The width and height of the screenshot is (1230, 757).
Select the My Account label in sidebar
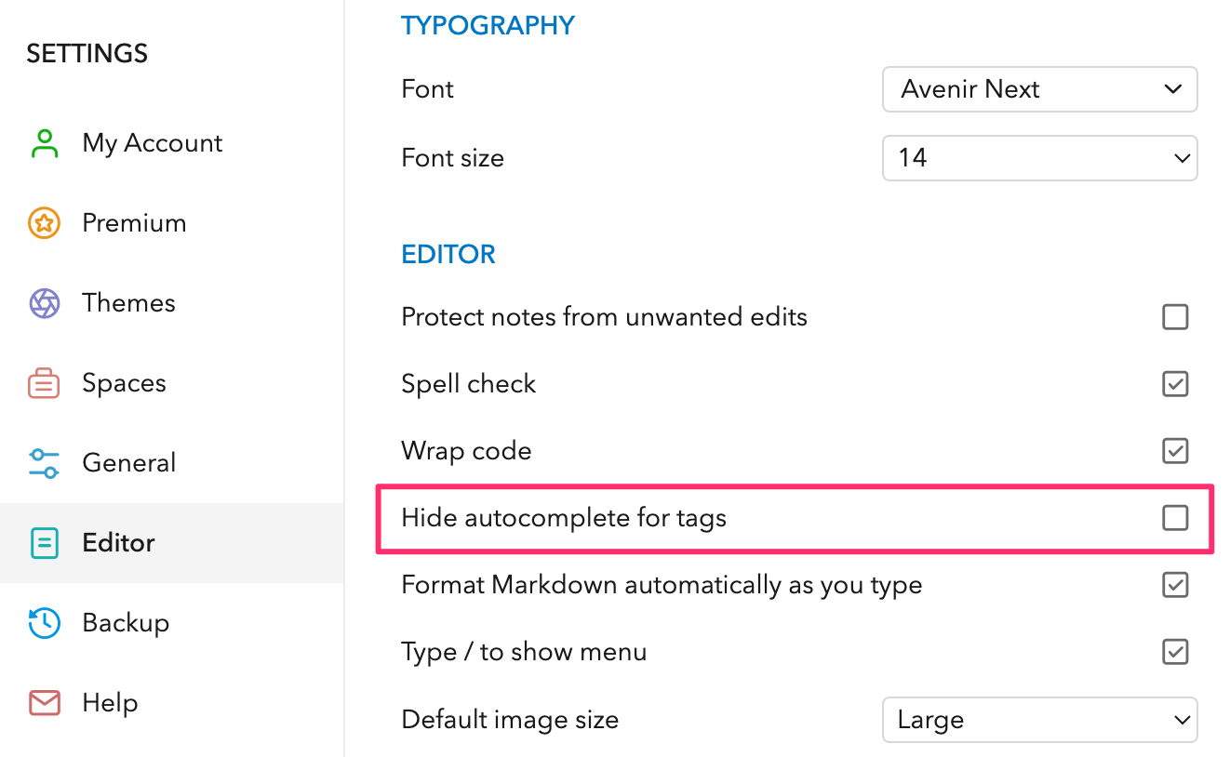click(153, 143)
